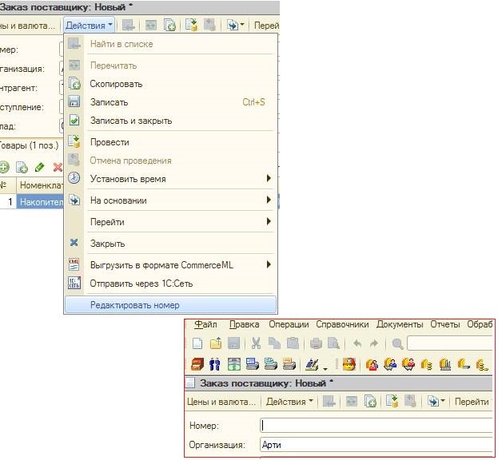Open Файл menu in menu bar
Viewport: 502px width, 468px height.
206,324
